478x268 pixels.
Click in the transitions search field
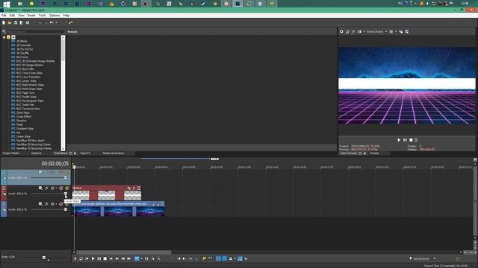coord(35,31)
